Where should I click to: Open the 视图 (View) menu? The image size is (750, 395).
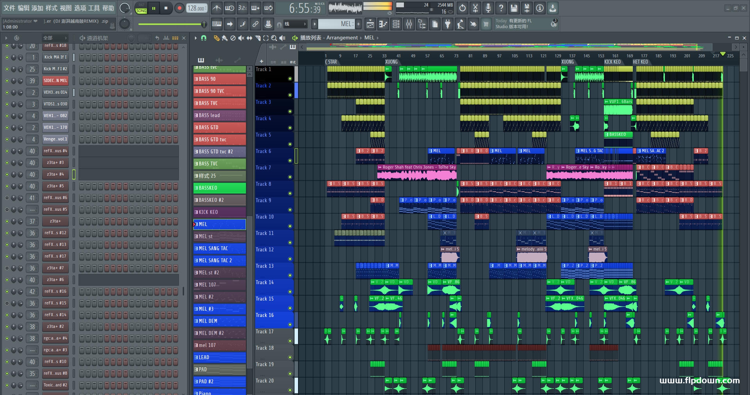click(x=66, y=8)
